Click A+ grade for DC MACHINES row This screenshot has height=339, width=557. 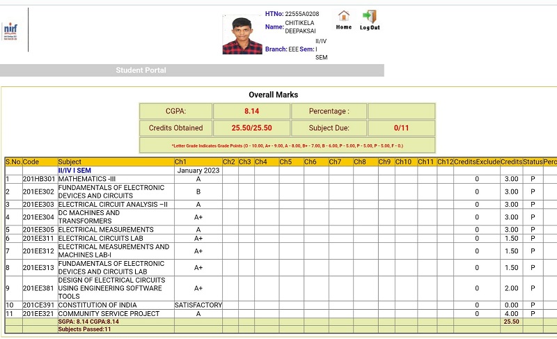click(198, 217)
